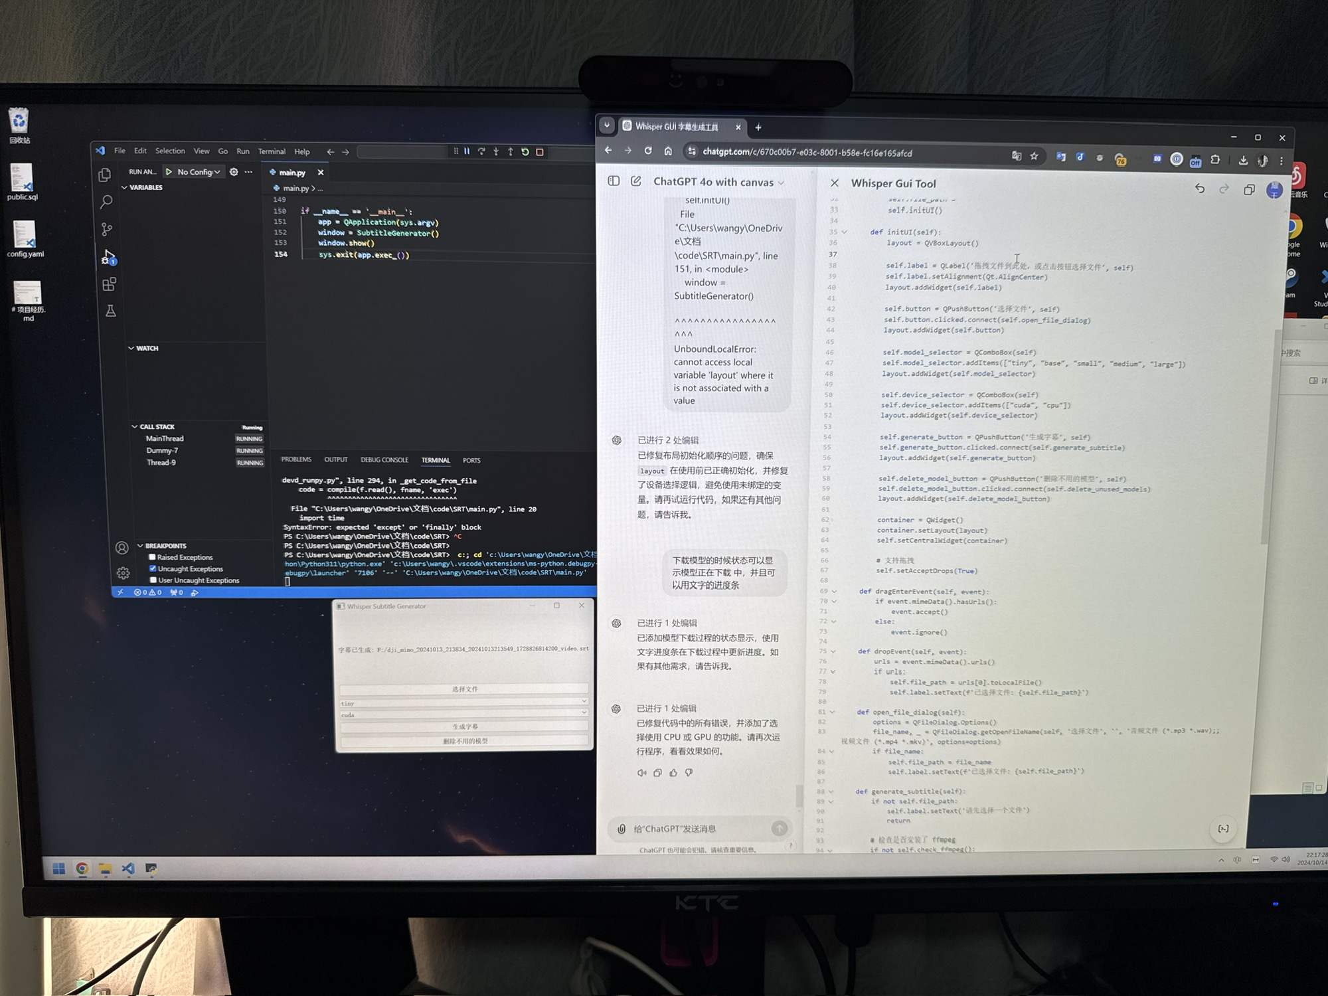Open the Explorer view in VS Code
Viewport: 1328px width, 996px height.
(x=104, y=175)
